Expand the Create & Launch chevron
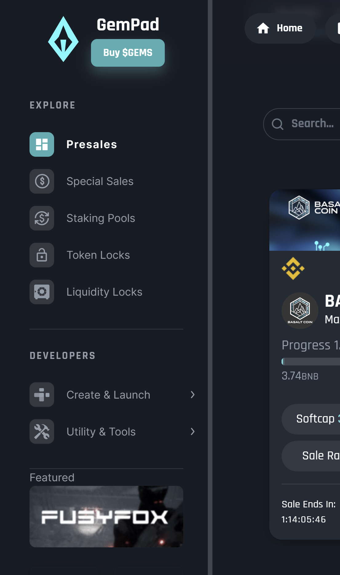Viewport: 340px width, 575px height. tap(193, 395)
